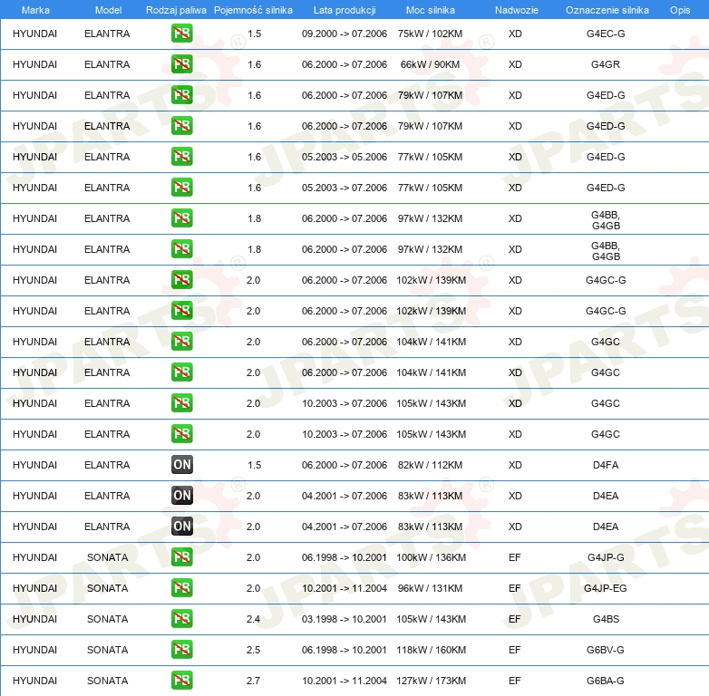Click the Opis column header
709x696 pixels.
pyautogui.click(x=680, y=10)
